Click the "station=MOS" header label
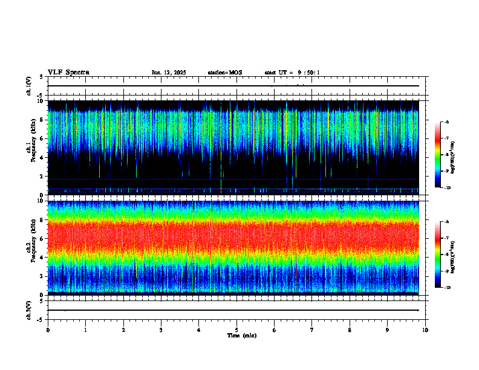This screenshot has width=479, height=370. (225, 73)
